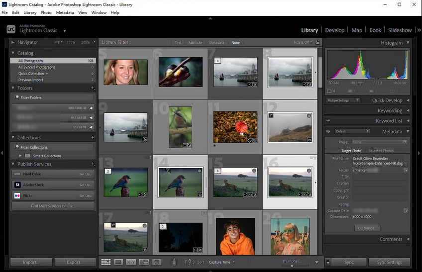Viewport: 422px width, 272px height.
Task: Click the Hard Drive service icon
Action: (x=17, y=174)
